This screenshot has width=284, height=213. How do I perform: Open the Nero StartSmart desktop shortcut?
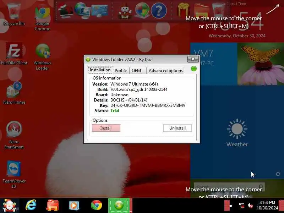[14, 135]
